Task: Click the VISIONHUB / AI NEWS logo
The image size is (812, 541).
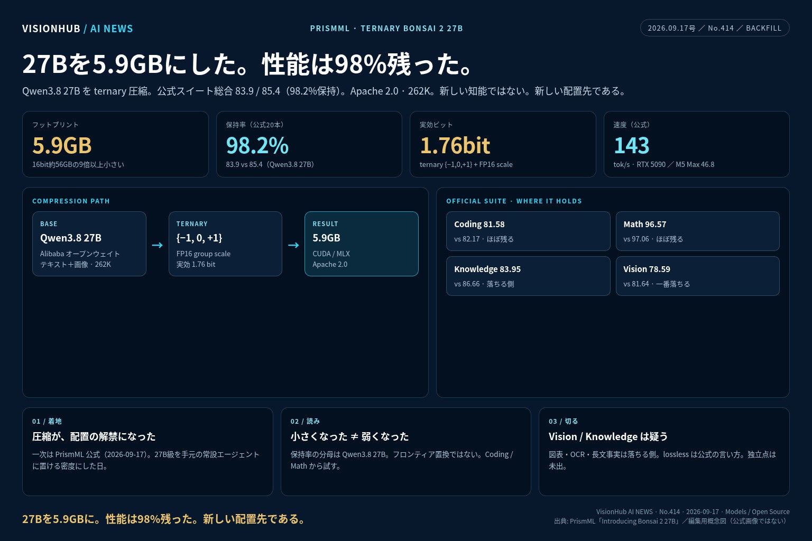Action: pos(78,29)
